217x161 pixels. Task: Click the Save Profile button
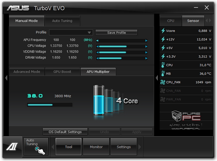tap(117, 32)
